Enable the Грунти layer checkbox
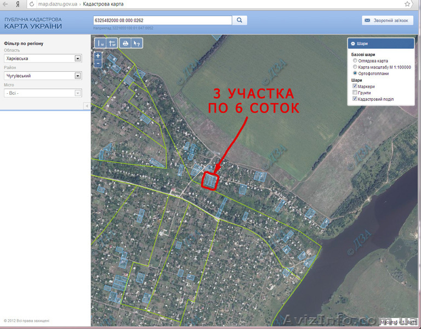Image resolution: width=421 pixels, height=329 pixels. pos(355,93)
